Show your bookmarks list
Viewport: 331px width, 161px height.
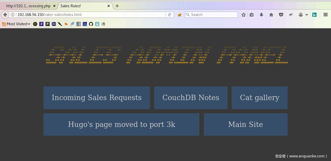(252, 15)
